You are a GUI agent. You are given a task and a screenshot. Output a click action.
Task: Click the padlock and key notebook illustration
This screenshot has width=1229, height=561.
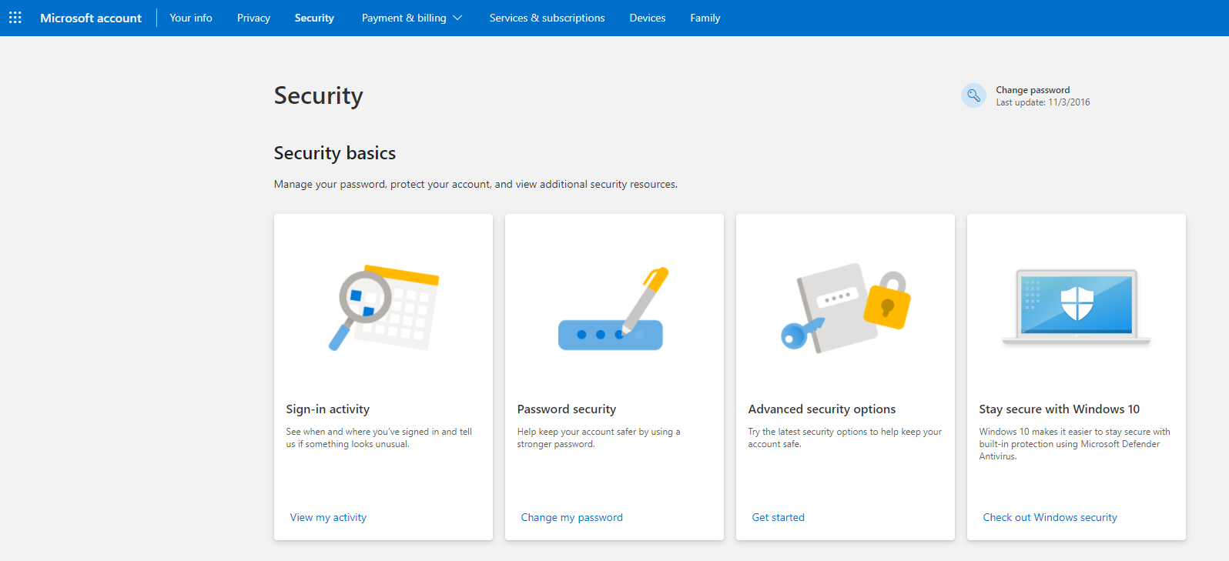pyautogui.click(x=846, y=308)
